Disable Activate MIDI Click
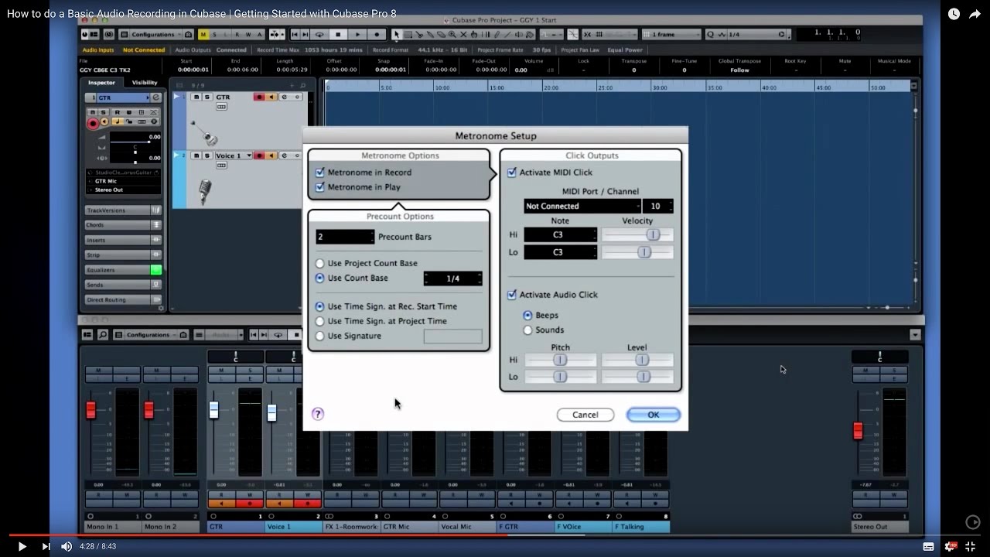Viewport: 990px width, 557px height. coord(512,172)
